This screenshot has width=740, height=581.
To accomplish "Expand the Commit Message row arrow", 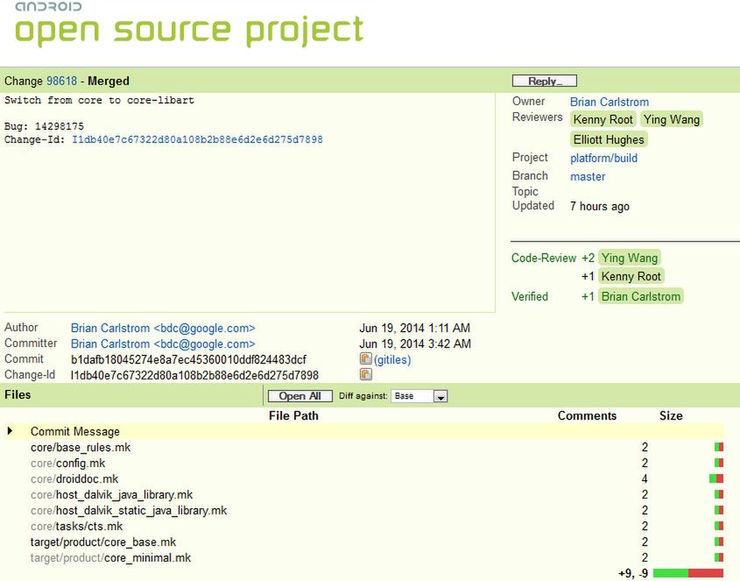I will (10, 431).
